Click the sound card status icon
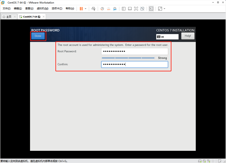 click(213, 161)
